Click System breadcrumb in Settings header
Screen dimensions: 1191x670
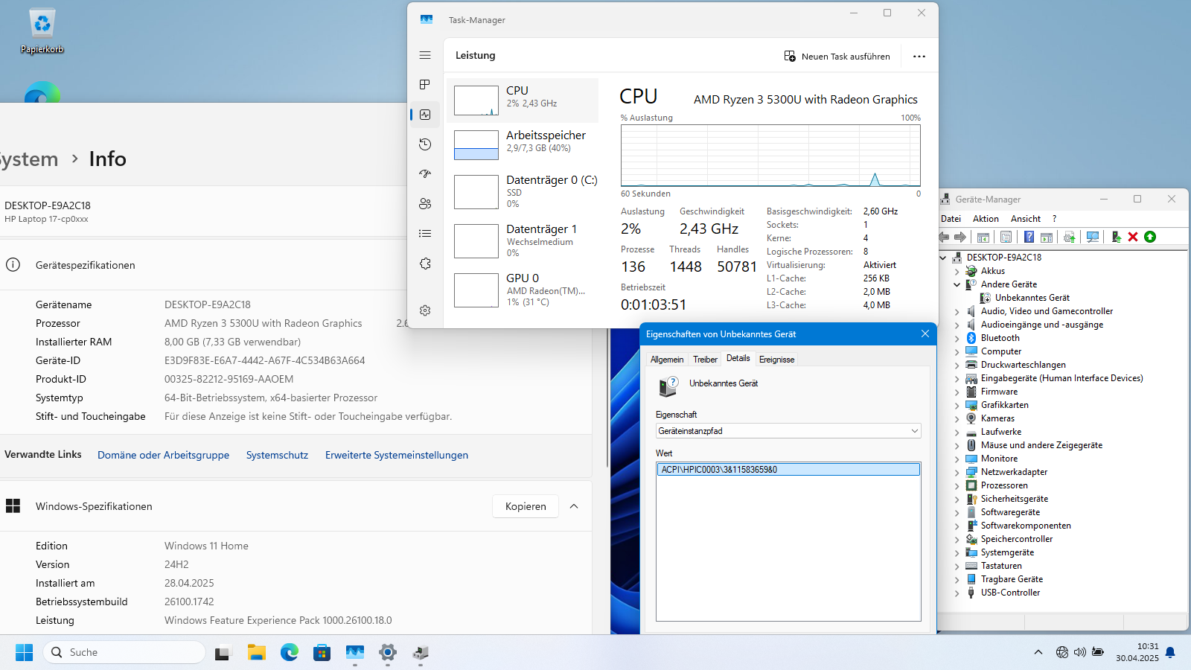[x=28, y=159]
